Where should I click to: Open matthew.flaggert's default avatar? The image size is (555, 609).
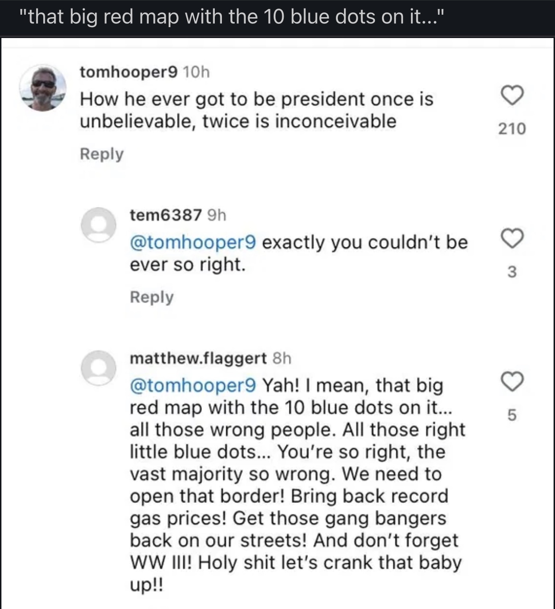[98, 368]
